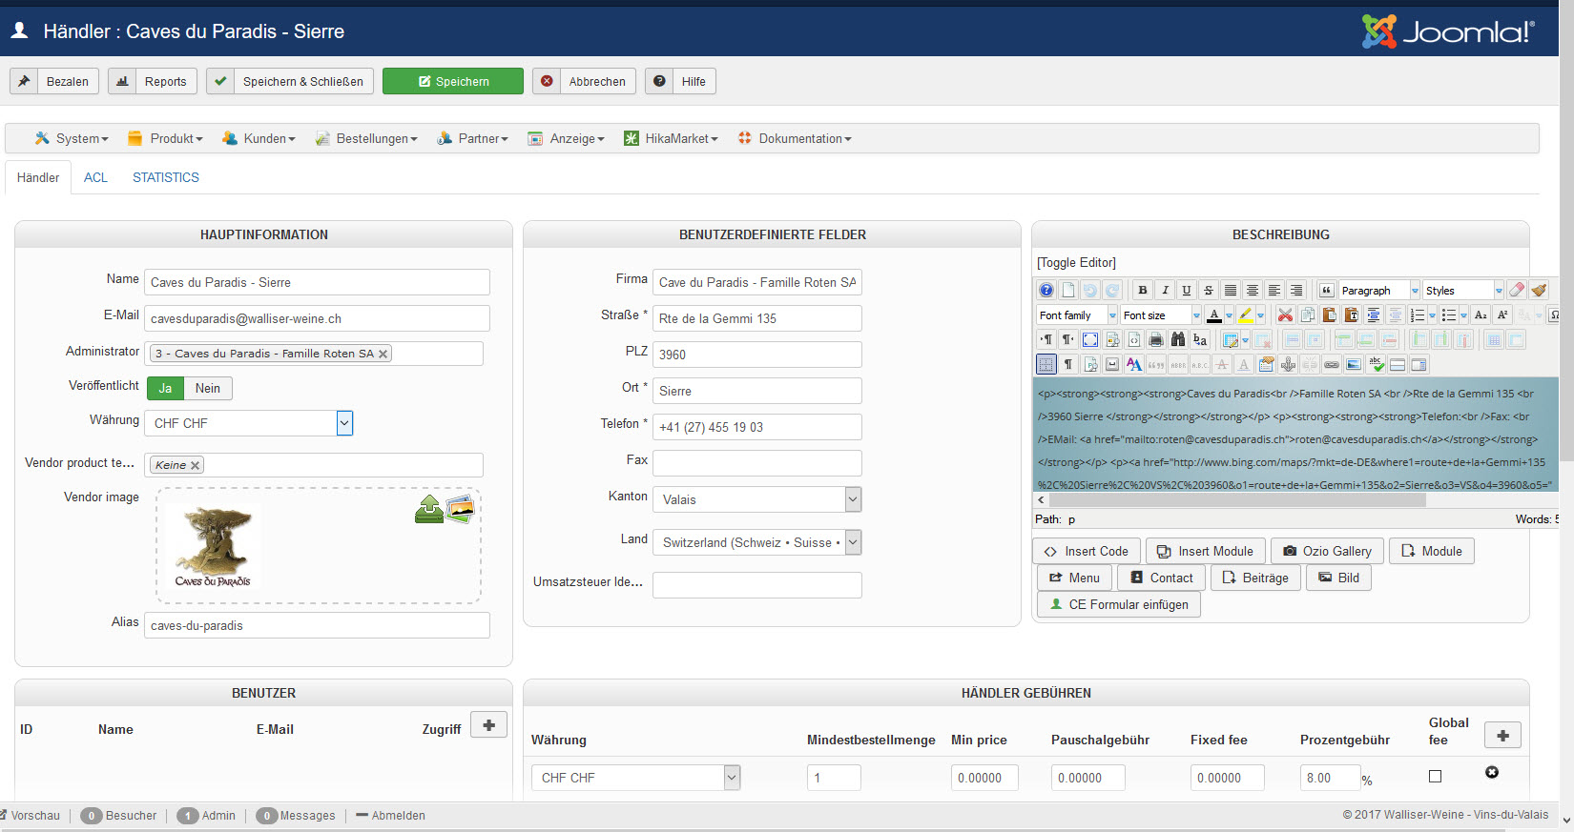This screenshot has width=1574, height=832.
Task: Click the insert image icon in editor toolbar
Action: pos(1354,364)
